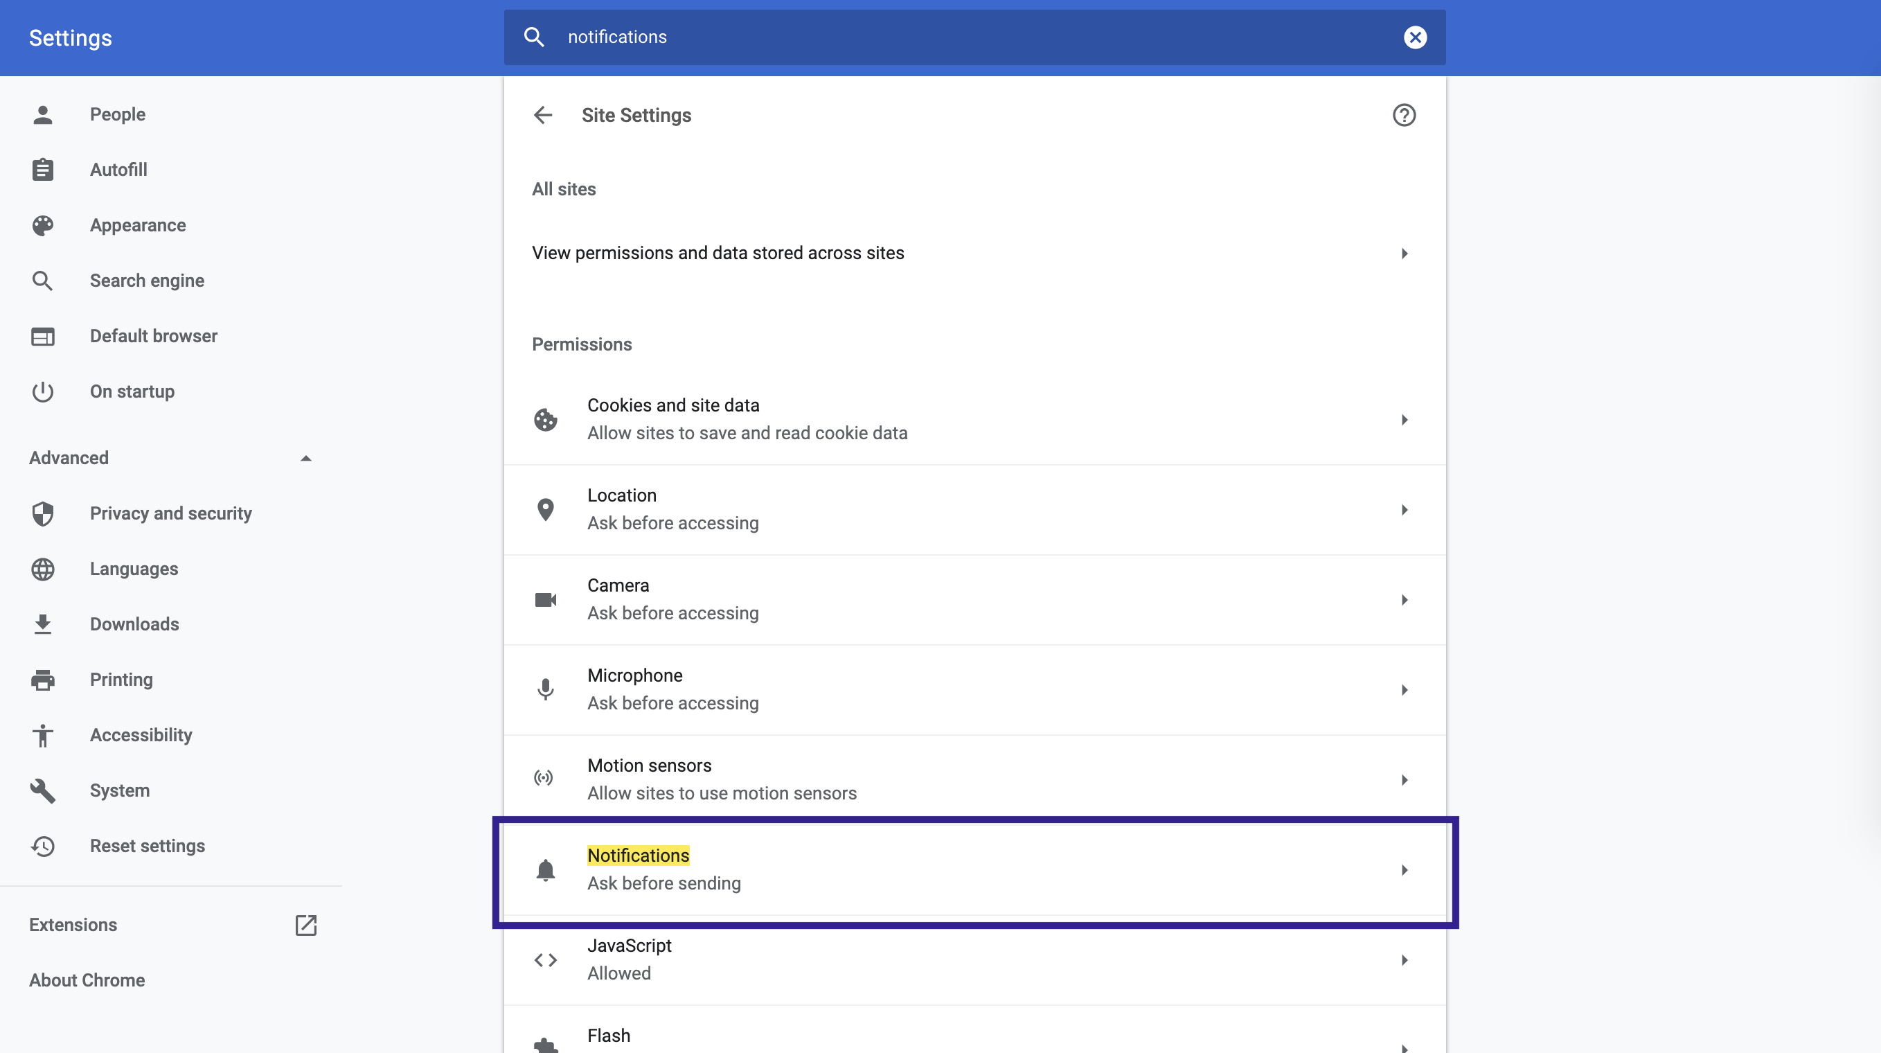Image resolution: width=1881 pixels, height=1053 pixels.
Task: Click the Printing printer icon
Action: pyautogui.click(x=42, y=680)
